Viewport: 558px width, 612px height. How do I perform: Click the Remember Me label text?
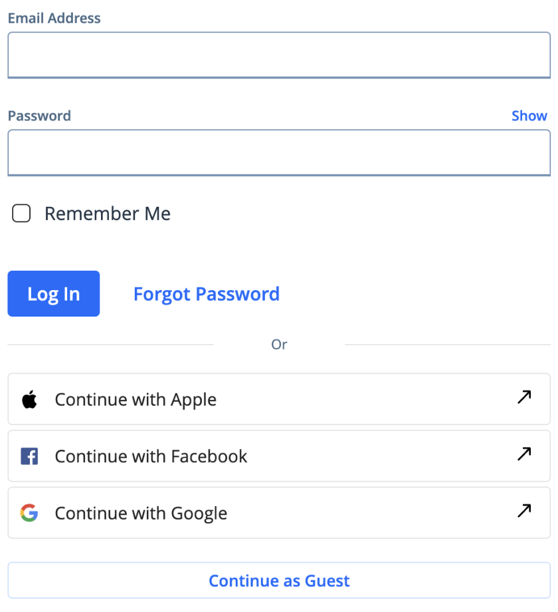[107, 214]
